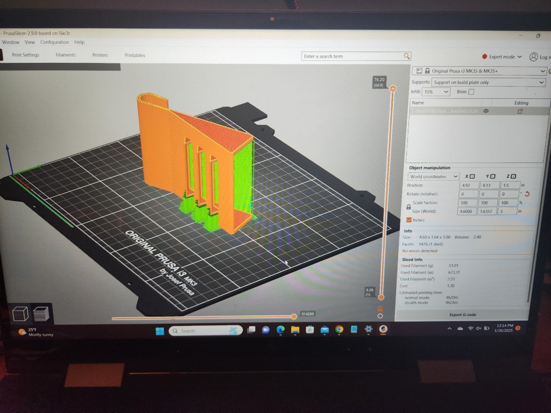Click the Log in user icon
Viewport: 551px width, 413px height.
pos(533,57)
